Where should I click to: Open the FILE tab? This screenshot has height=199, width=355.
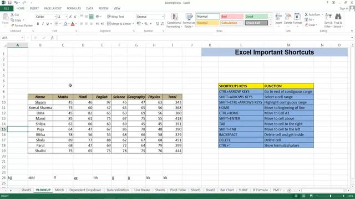7,9
